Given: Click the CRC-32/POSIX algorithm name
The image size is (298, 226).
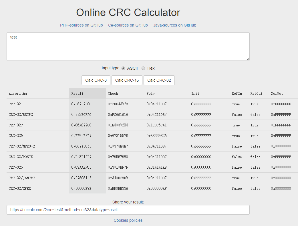Looking at the screenshot, I should click(x=21, y=157).
